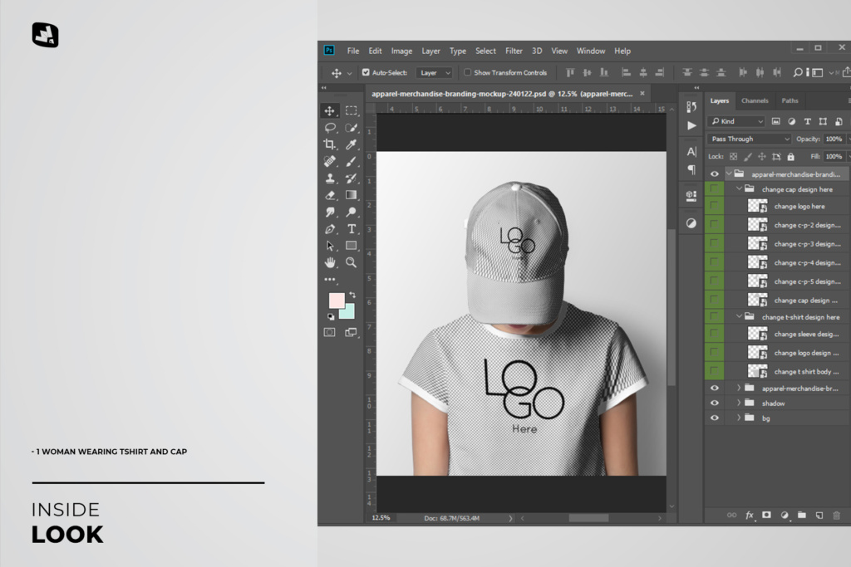
Task: Switch to the Channels tab
Action: tap(755, 100)
